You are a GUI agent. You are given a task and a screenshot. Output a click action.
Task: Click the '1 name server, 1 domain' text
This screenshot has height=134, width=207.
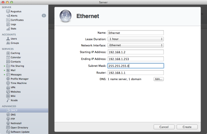tap(125, 79)
